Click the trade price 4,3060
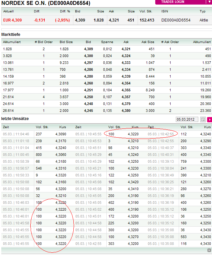The height and width of the screenshot is (255, 212). click(61, 155)
